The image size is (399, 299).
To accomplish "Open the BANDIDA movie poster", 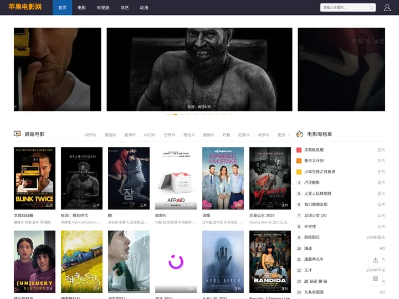I will (270, 261).
